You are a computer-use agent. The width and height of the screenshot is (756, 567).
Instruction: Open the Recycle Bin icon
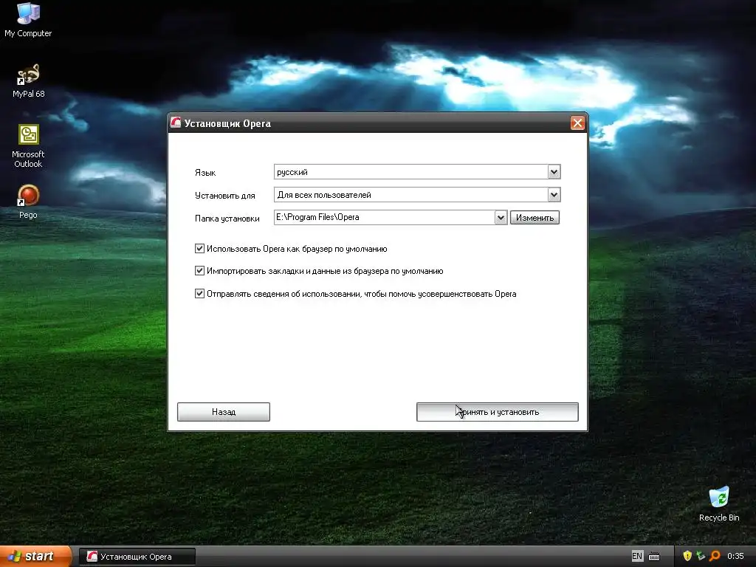coord(719,504)
